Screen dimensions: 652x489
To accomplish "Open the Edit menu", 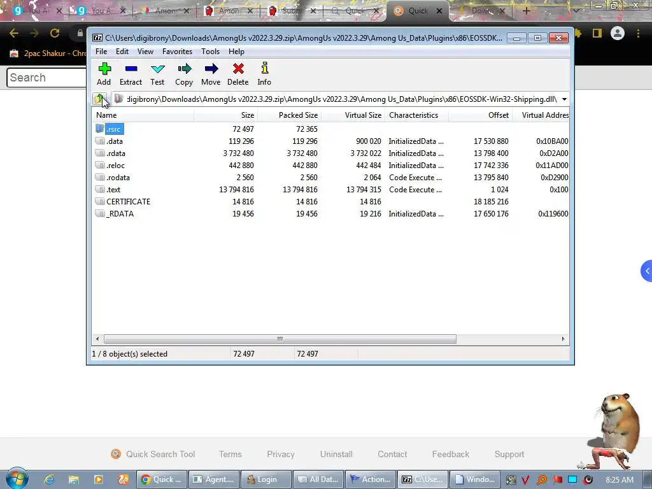I will [x=122, y=52].
